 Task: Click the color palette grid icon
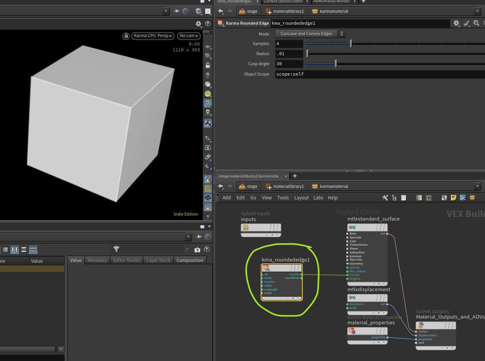point(419,198)
